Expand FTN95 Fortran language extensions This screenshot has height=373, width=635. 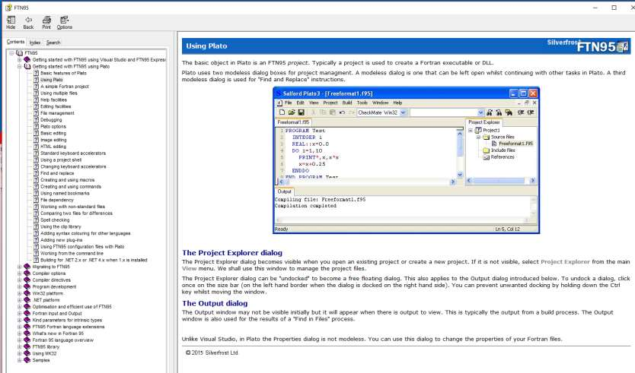point(20,327)
